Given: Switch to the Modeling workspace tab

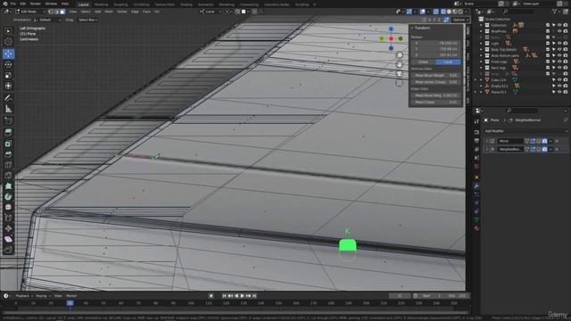Looking at the screenshot, I should (101, 4).
